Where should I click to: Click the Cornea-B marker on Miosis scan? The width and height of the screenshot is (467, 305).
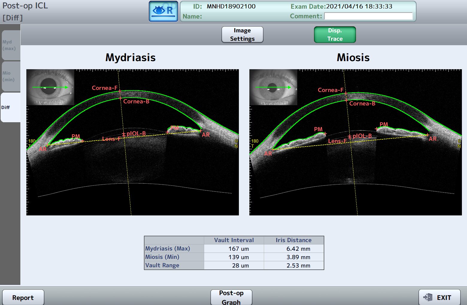point(347,100)
